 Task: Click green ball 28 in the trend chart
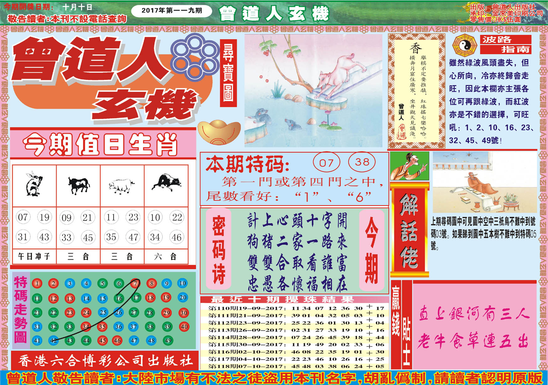click(x=150, y=313)
